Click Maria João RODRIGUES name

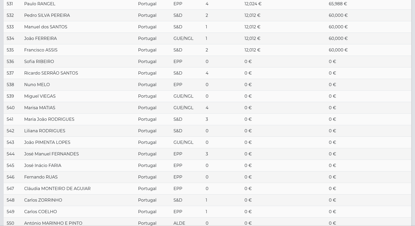[49, 119]
